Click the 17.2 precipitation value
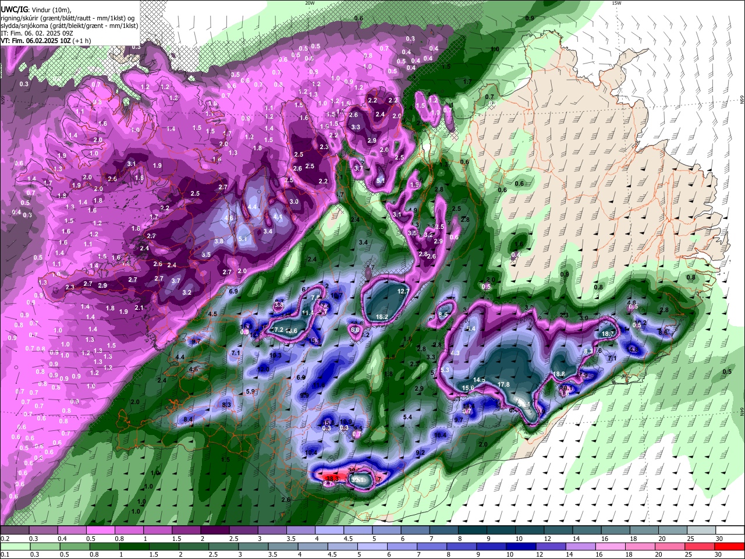 point(278,330)
